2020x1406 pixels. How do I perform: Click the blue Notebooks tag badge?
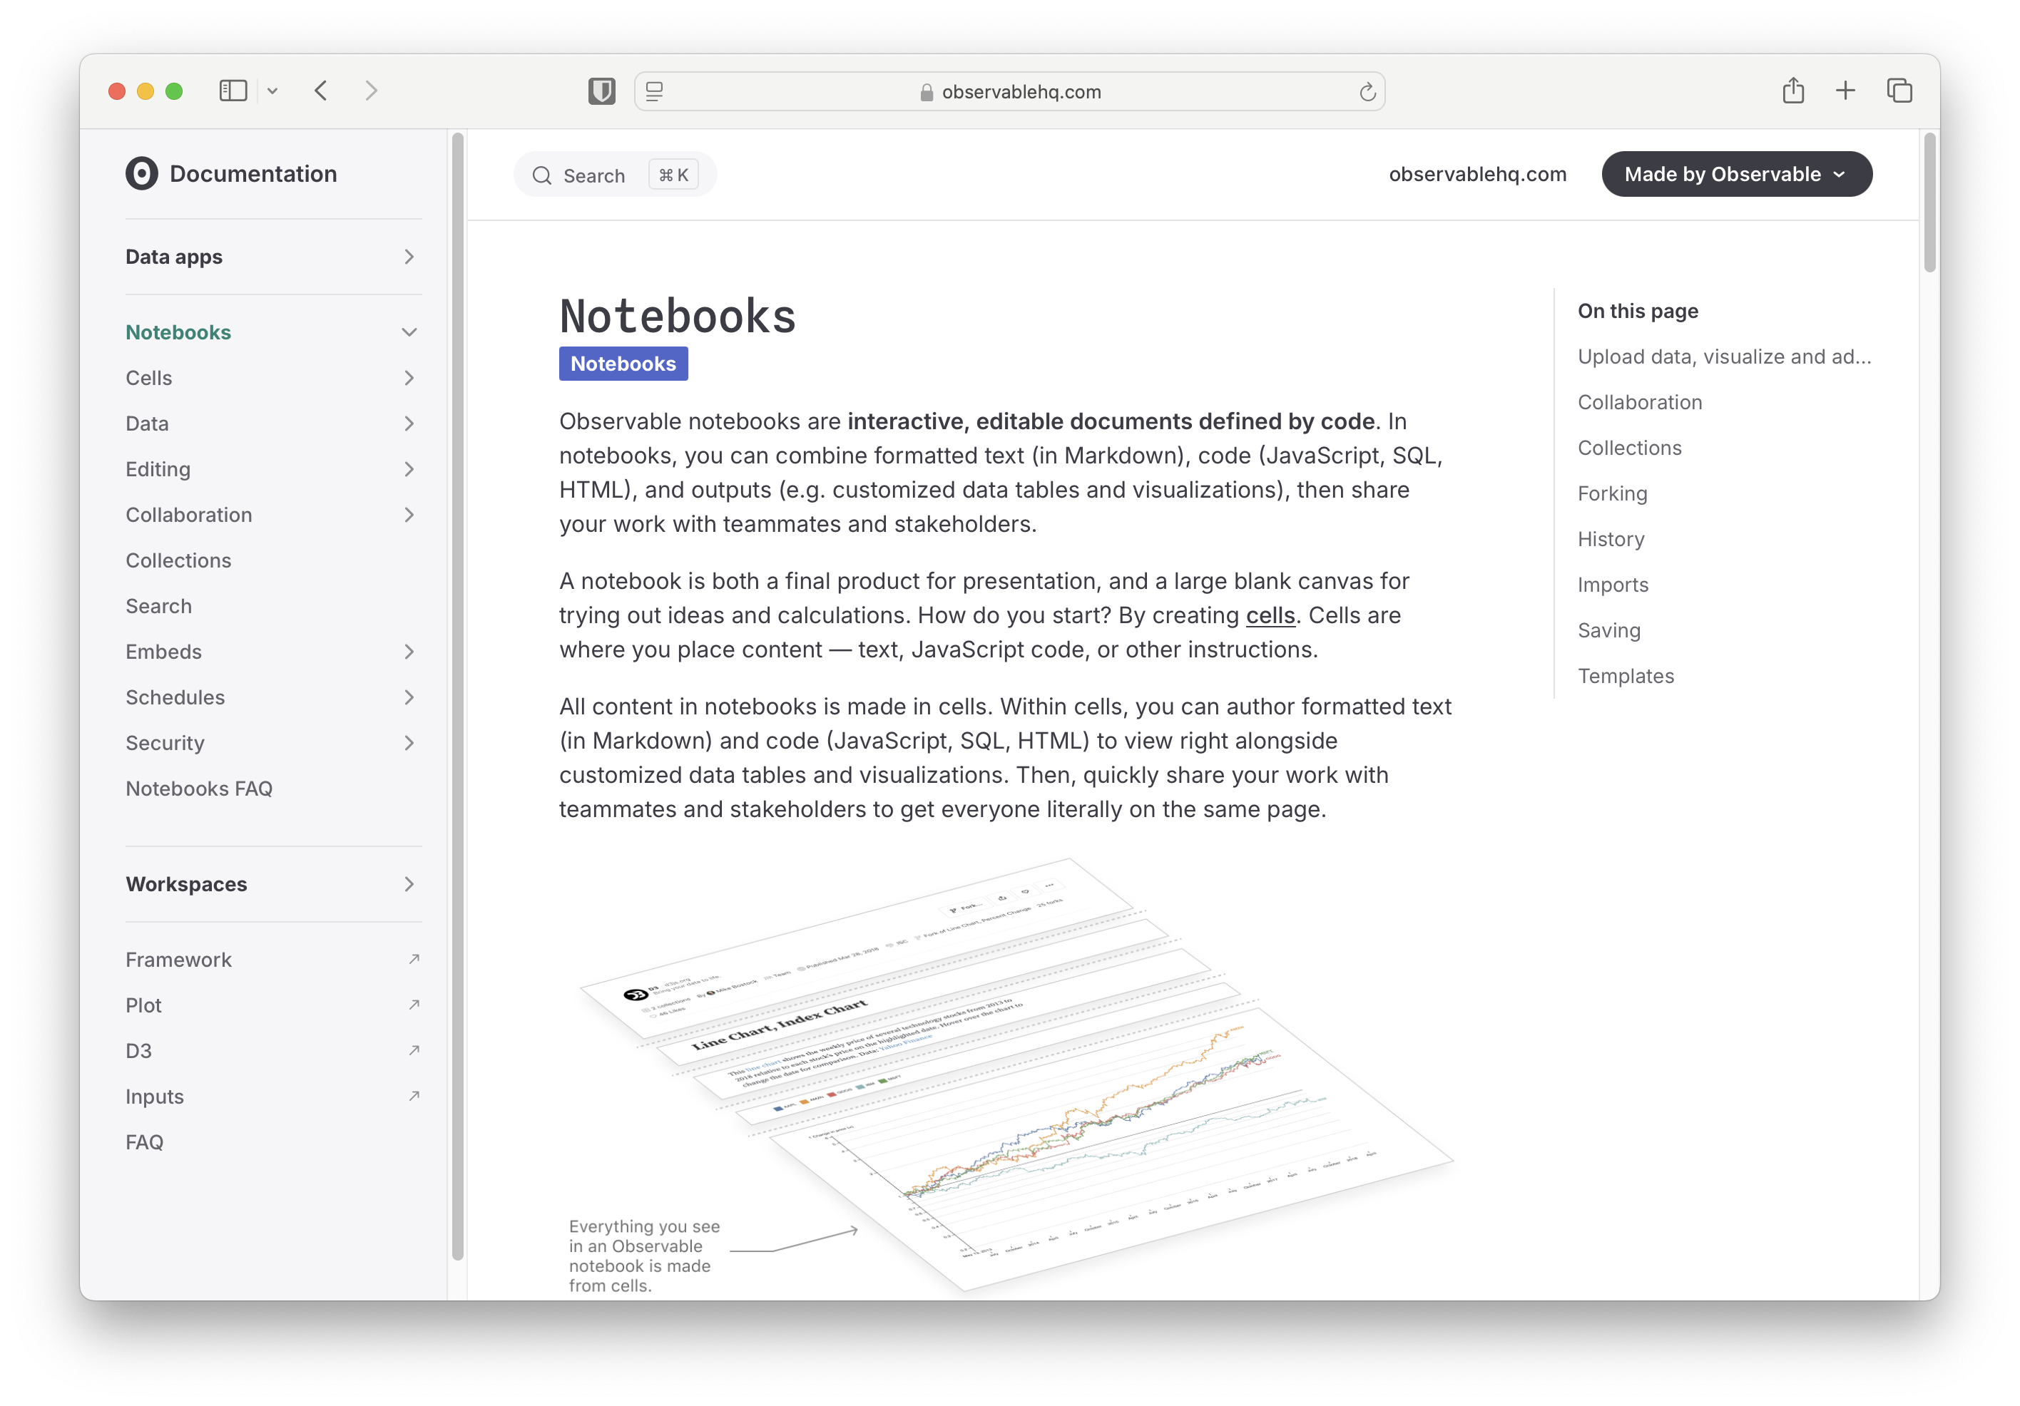point(623,363)
